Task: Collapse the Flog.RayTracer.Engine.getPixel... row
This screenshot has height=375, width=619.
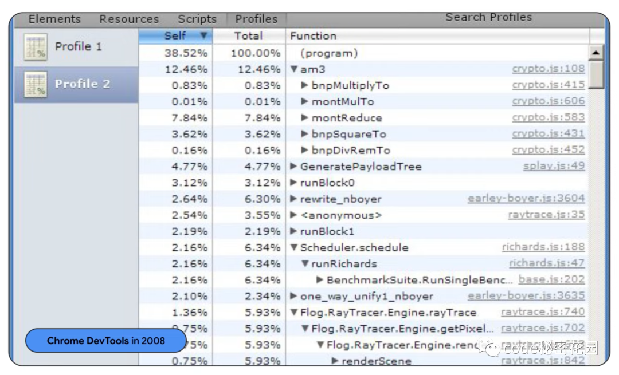Action: [305, 329]
